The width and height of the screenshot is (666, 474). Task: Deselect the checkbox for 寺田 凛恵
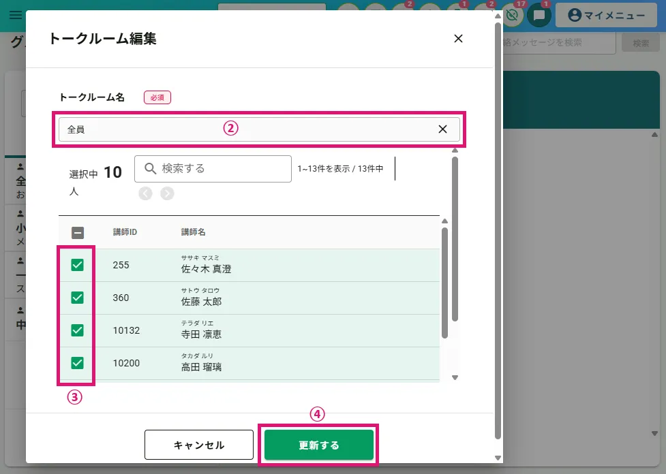(x=78, y=330)
